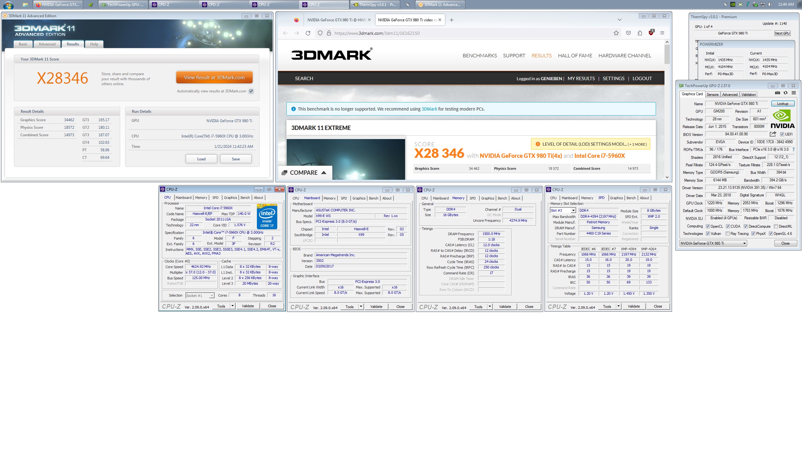This screenshot has height=451, width=802.
Task: Open Tools dropdown arrow in CPU-Z CPU window
Action: pyautogui.click(x=232, y=306)
